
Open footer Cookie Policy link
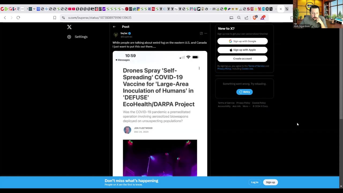[x=259, y=103]
